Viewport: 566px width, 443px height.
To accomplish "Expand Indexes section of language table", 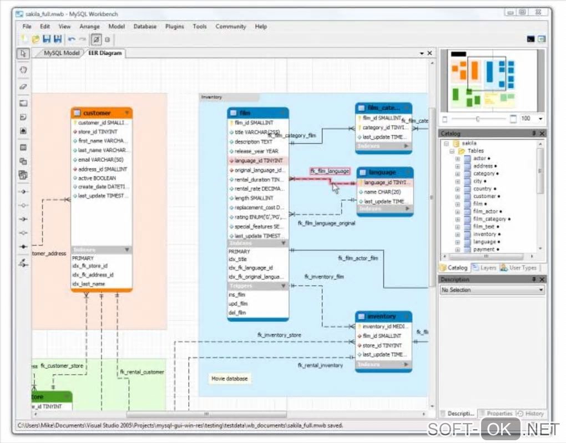I will (406, 208).
